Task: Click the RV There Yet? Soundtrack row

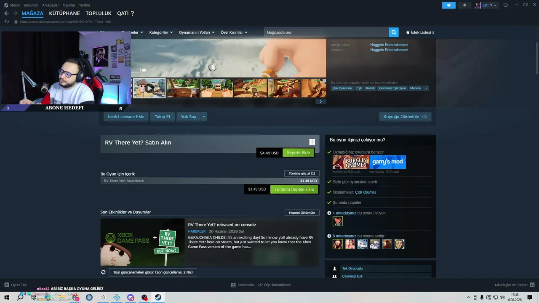Action: (x=210, y=181)
